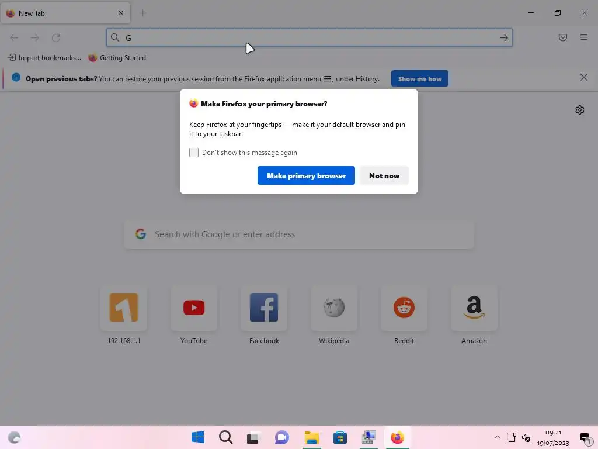
Task: Open the Getting Started bookmark
Action: coord(117,58)
